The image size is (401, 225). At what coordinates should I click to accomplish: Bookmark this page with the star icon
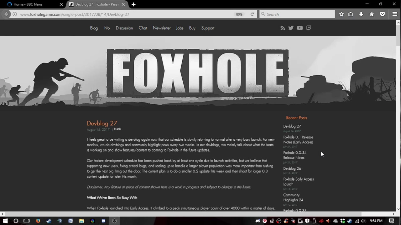point(341,14)
